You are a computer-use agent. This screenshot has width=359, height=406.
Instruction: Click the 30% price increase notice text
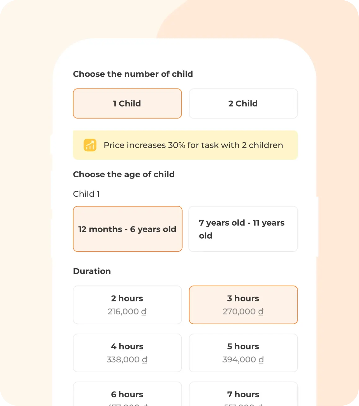pyautogui.click(x=193, y=145)
